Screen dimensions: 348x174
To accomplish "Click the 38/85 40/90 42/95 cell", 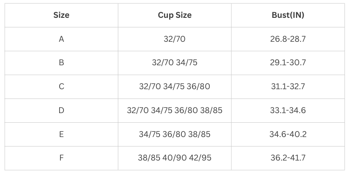I will point(174,157).
